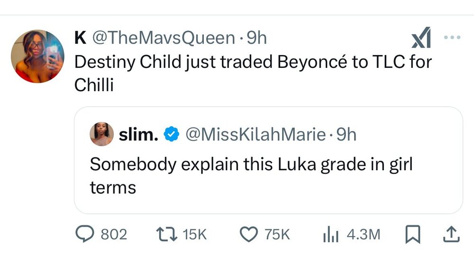Open slim.'s small avatar in quoted tweet
Image resolution: width=474 pixels, height=257 pixels.
click(101, 135)
